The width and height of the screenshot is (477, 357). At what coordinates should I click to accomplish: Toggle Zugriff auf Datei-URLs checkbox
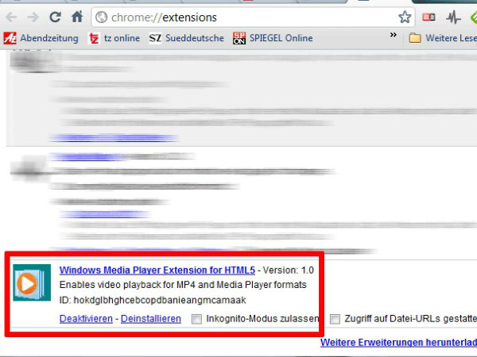[x=335, y=319]
